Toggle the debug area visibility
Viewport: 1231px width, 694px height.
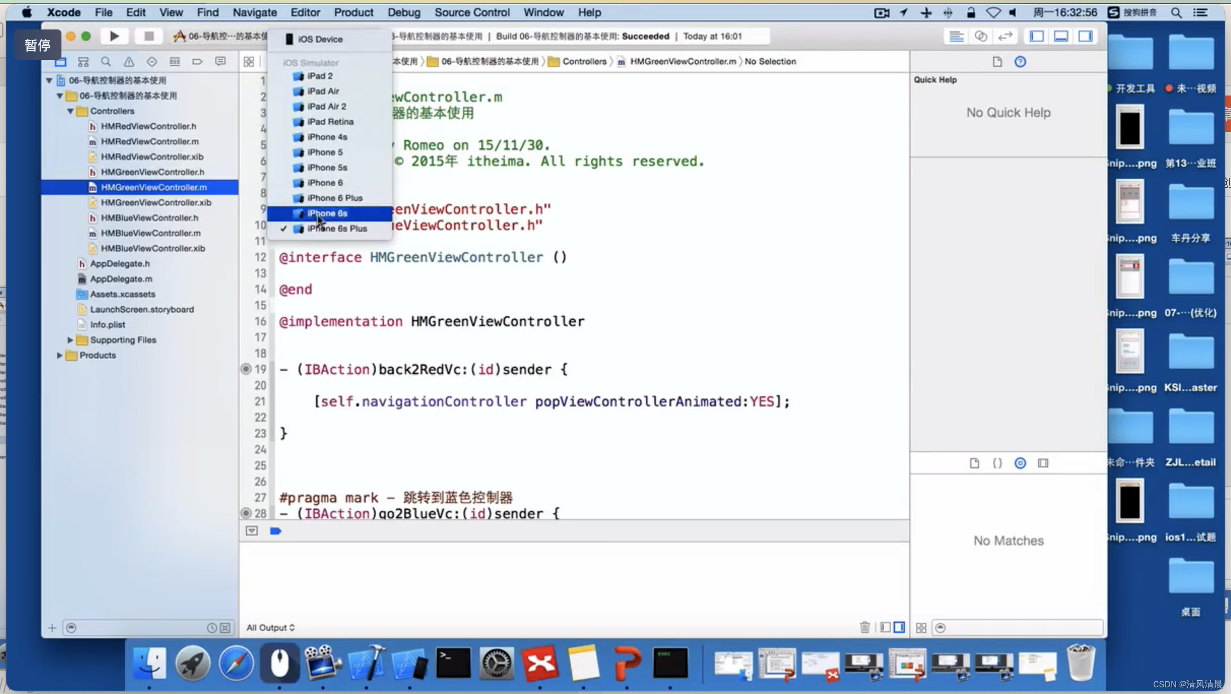1061,36
